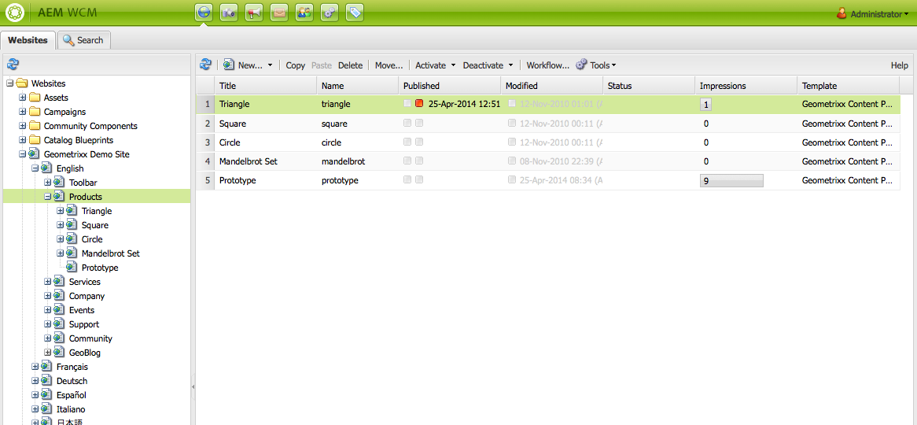
Task: Toggle the Modified checkbox in Triangle row
Action: [512, 104]
